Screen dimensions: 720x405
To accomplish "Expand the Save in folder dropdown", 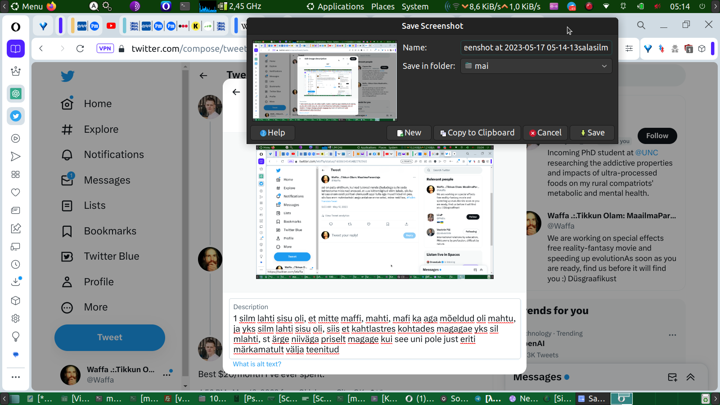I will coord(536,66).
